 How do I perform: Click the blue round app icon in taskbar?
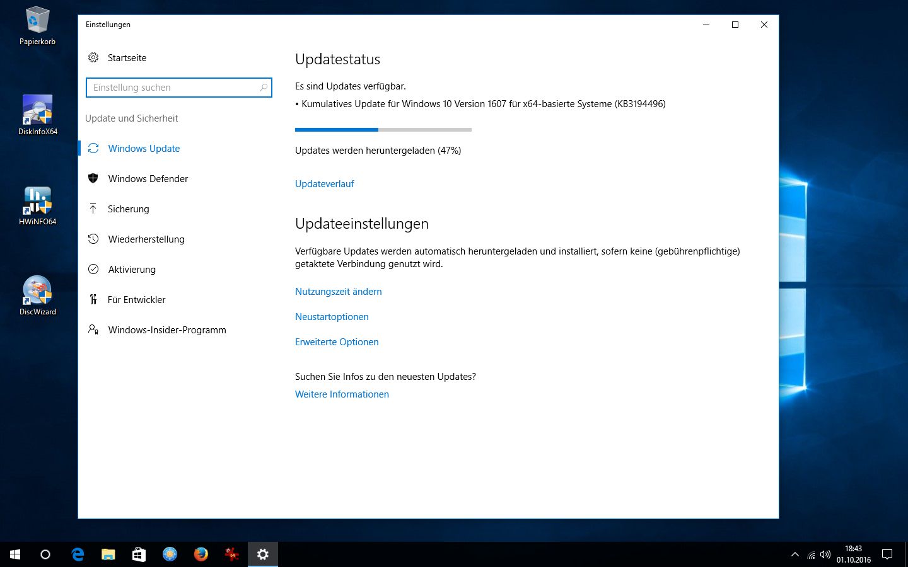point(170,554)
